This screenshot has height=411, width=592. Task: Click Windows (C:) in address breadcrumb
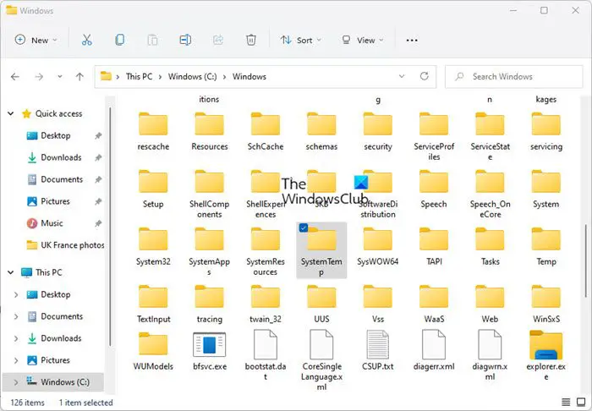click(193, 77)
